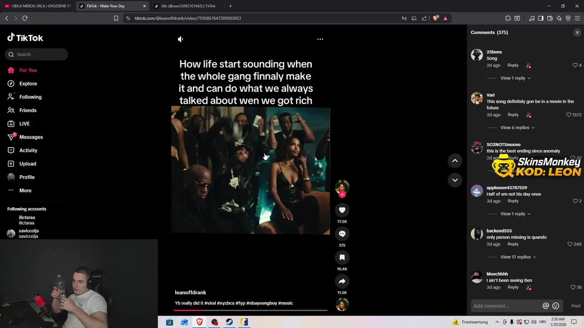Screen dimensions: 584x328
Task: Reply to Meechhhh's comment
Action: point(513,287)
